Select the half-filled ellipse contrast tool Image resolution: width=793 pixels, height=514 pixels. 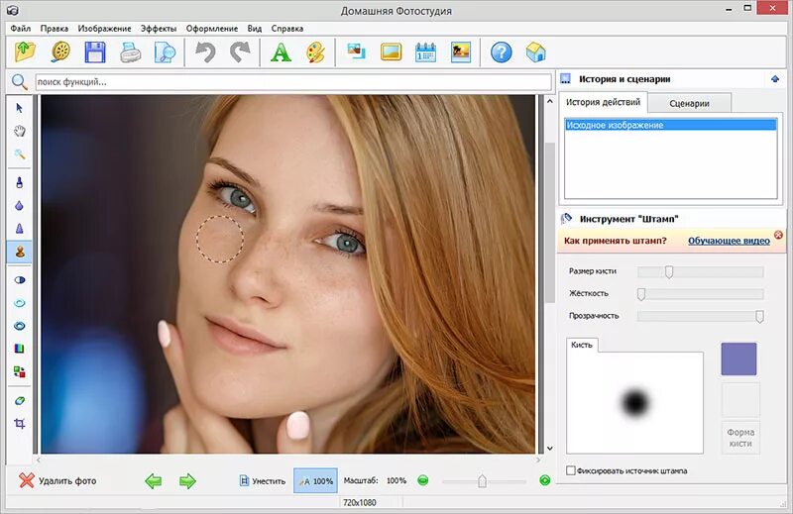coord(19,280)
